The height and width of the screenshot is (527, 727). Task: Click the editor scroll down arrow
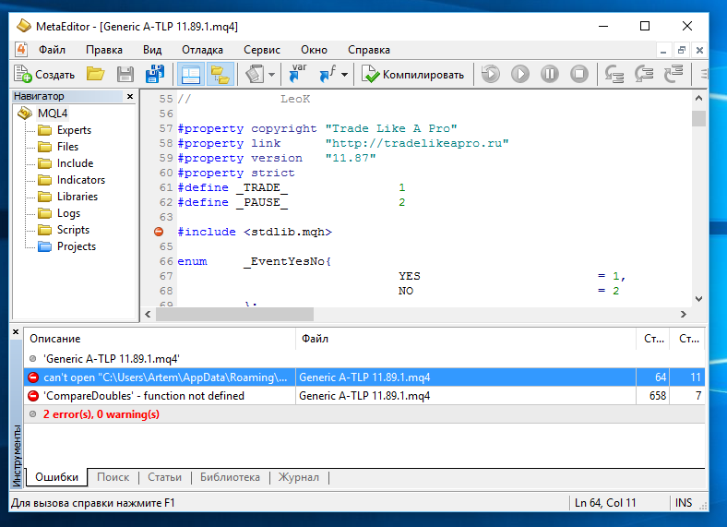coord(698,299)
